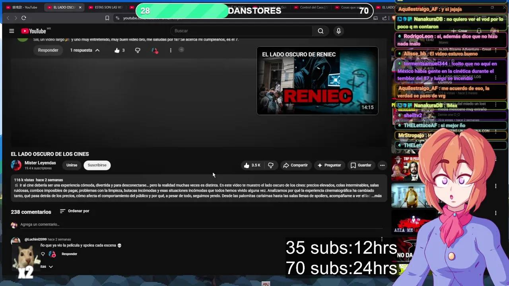Open the YouTube guide hamburger menu
509x286 pixels.
pyautogui.click(x=12, y=31)
